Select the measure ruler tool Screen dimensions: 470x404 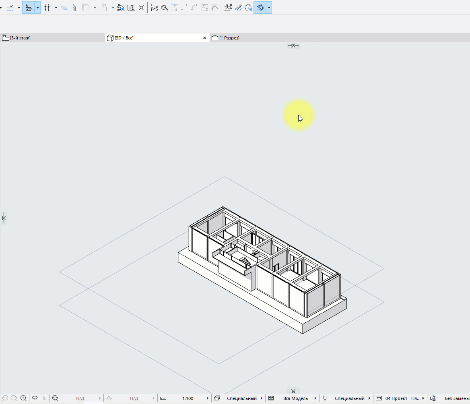tap(131, 8)
